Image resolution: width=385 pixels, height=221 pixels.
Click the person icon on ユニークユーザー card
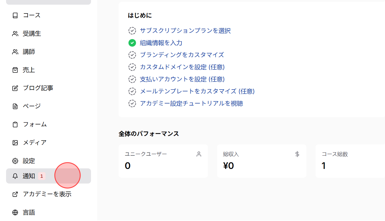click(199, 154)
